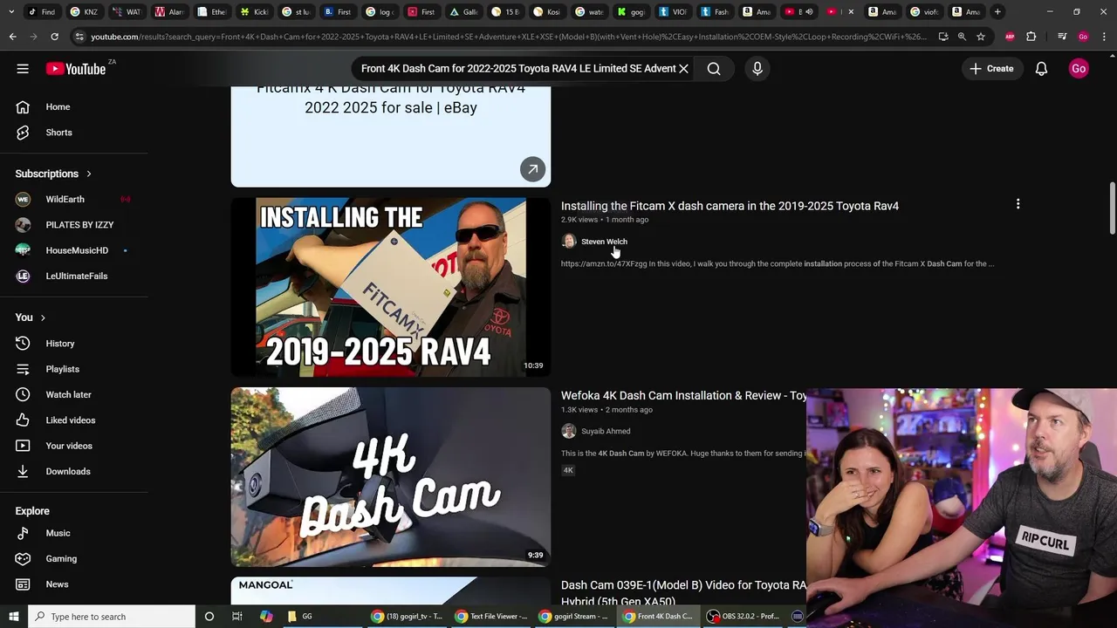The height and width of the screenshot is (628, 1117).
Task: Click the Windows taskbar search box
Action: click(112, 617)
